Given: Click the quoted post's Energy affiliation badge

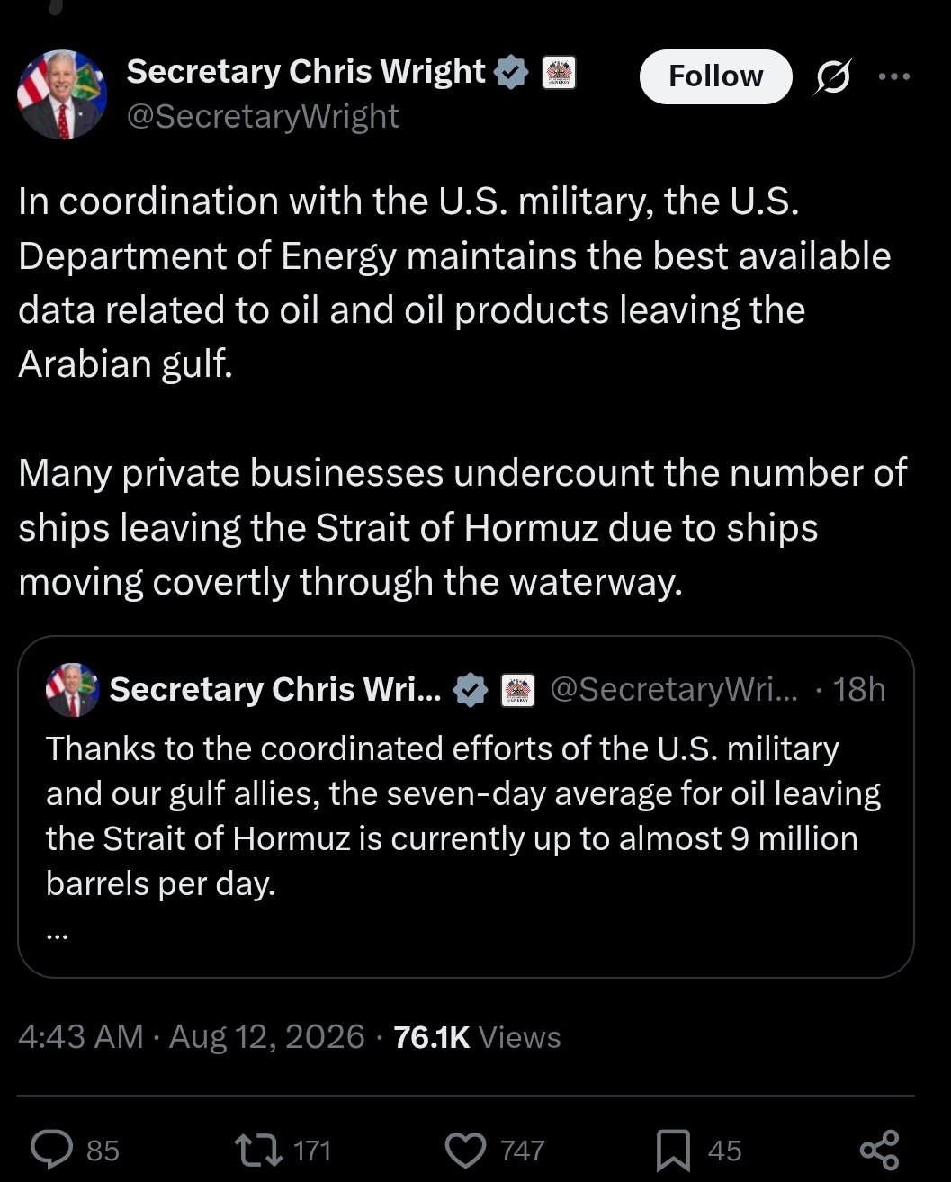Looking at the screenshot, I should (517, 690).
